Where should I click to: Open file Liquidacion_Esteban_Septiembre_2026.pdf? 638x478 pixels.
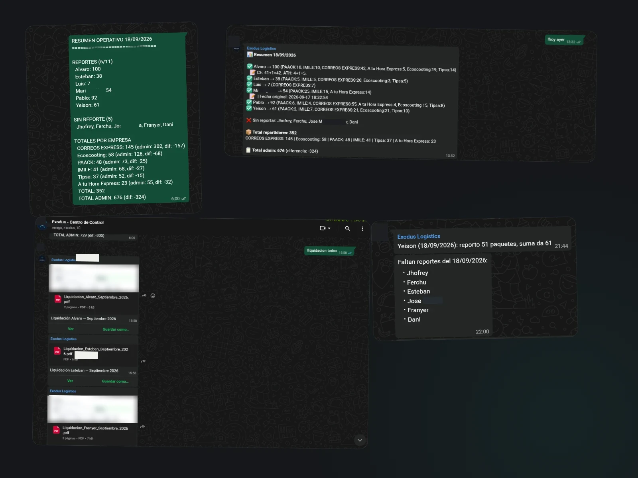pyautogui.click(x=96, y=351)
